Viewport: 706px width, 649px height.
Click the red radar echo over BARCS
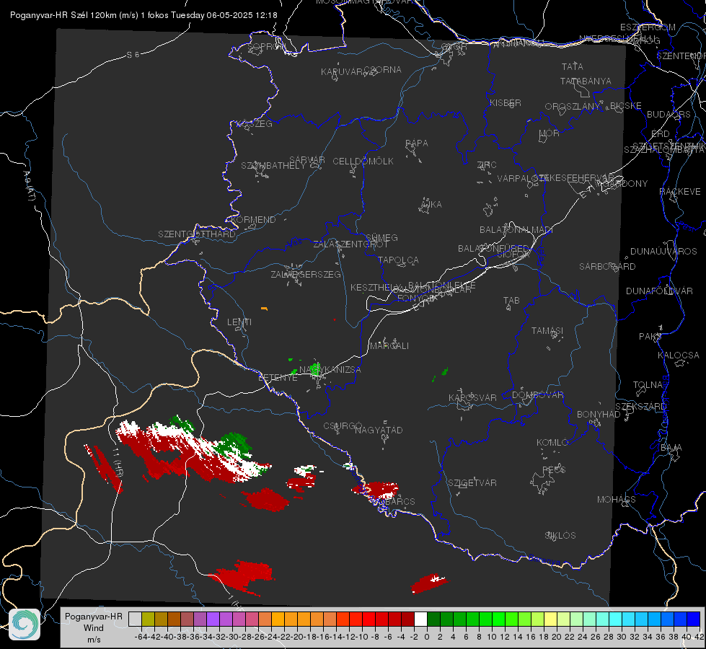coord(376,490)
